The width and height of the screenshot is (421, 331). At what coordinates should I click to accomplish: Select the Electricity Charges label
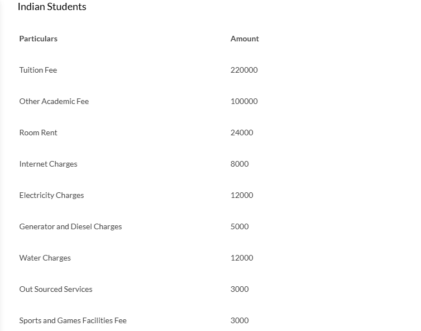pos(51,195)
